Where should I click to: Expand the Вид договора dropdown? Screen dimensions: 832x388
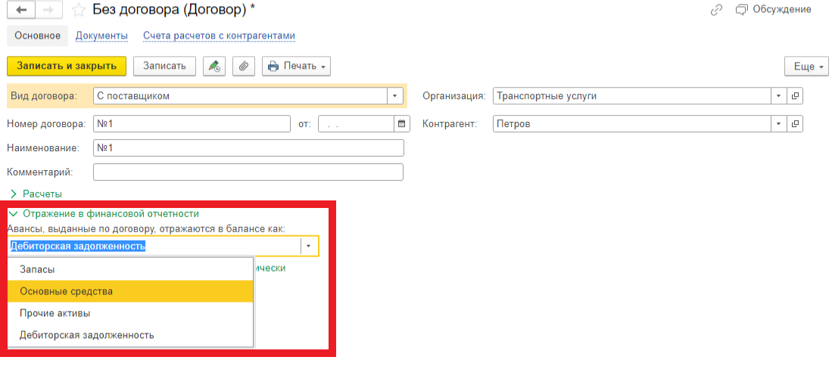pos(394,96)
